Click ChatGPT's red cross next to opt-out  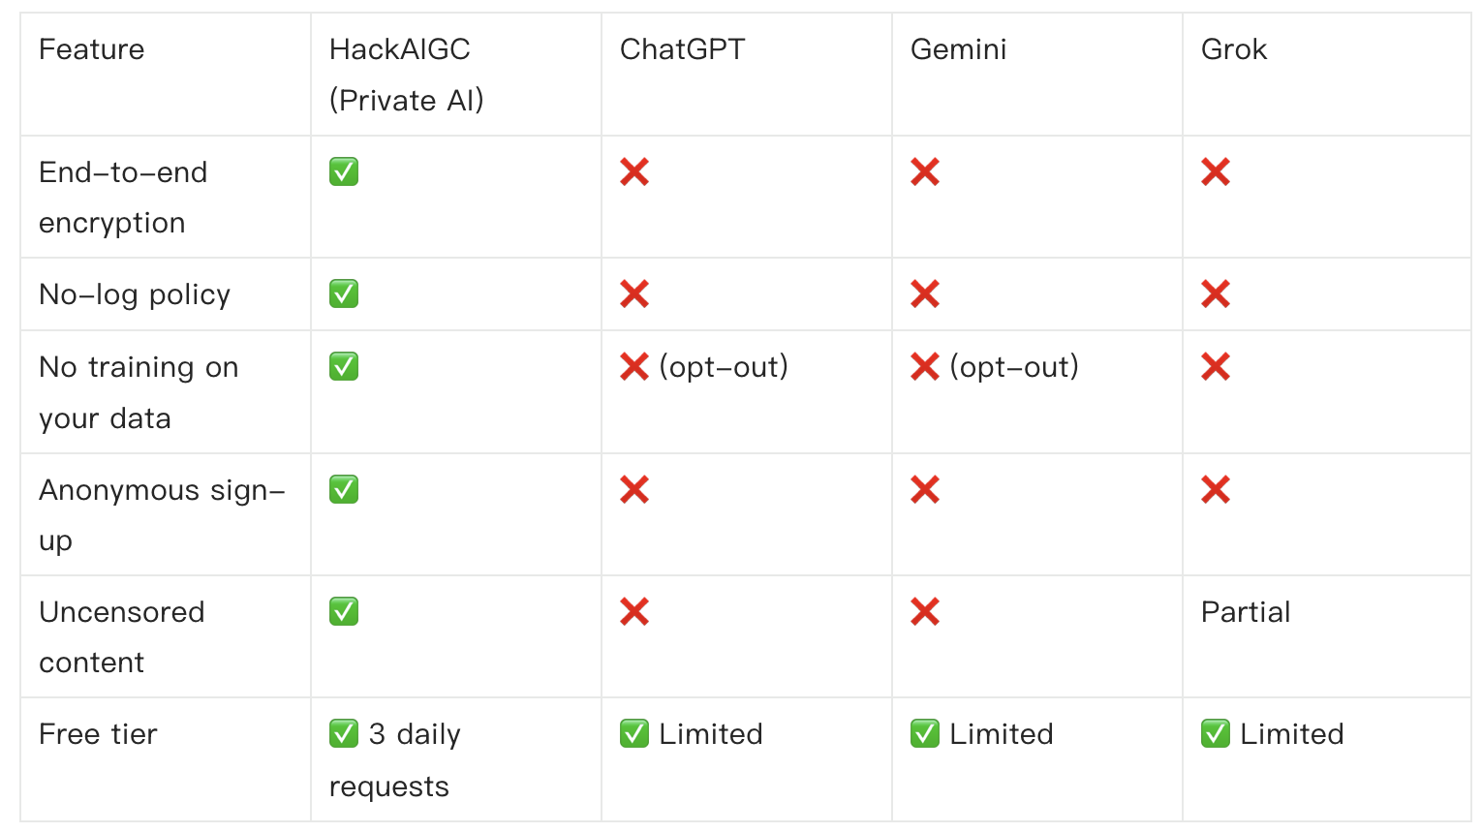pyautogui.click(x=634, y=367)
